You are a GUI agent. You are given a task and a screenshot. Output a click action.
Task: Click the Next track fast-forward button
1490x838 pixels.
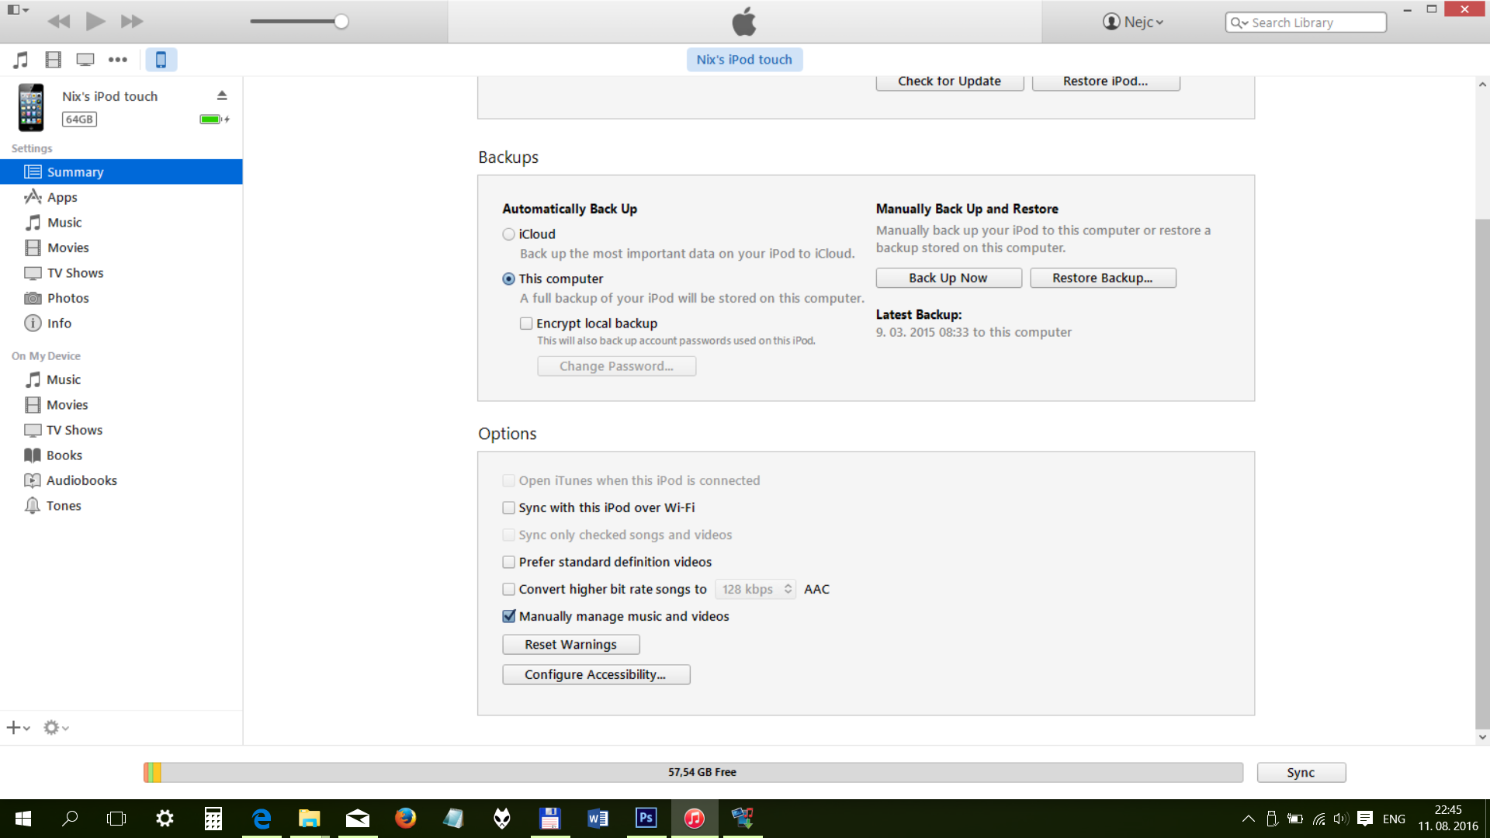pyautogui.click(x=132, y=22)
